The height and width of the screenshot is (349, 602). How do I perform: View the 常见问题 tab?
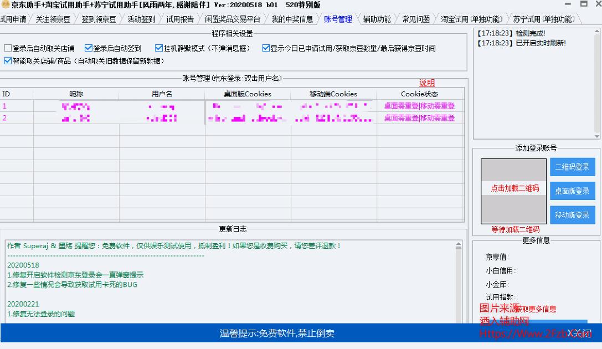coord(416,19)
